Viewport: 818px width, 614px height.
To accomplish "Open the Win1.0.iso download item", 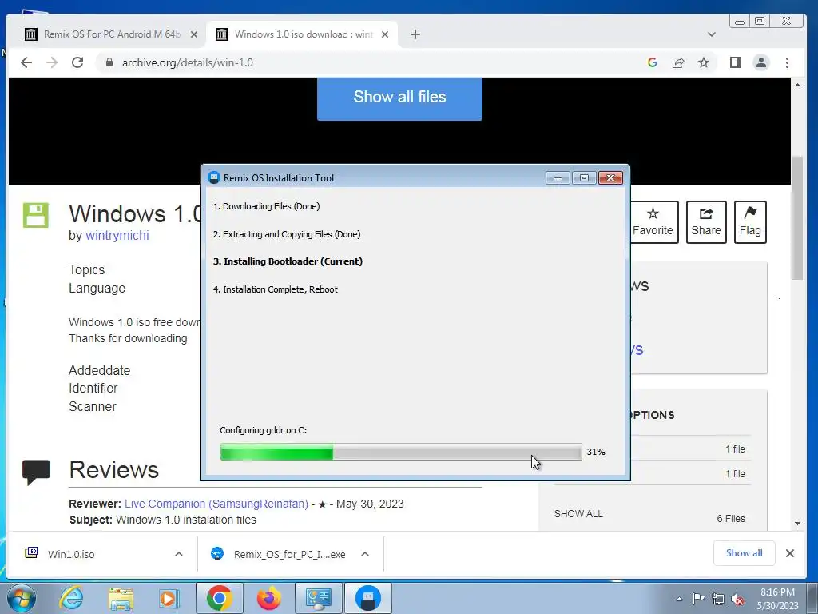I will (71, 555).
